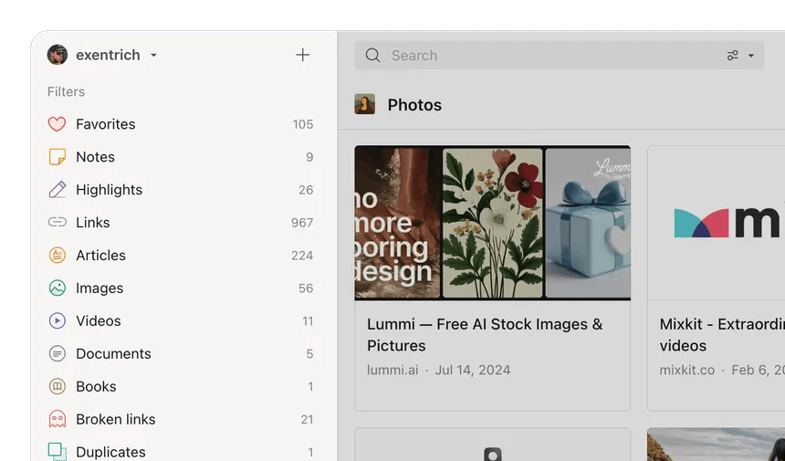Select the Notes filter
The height and width of the screenshot is (461, 785).
[180, 157]
